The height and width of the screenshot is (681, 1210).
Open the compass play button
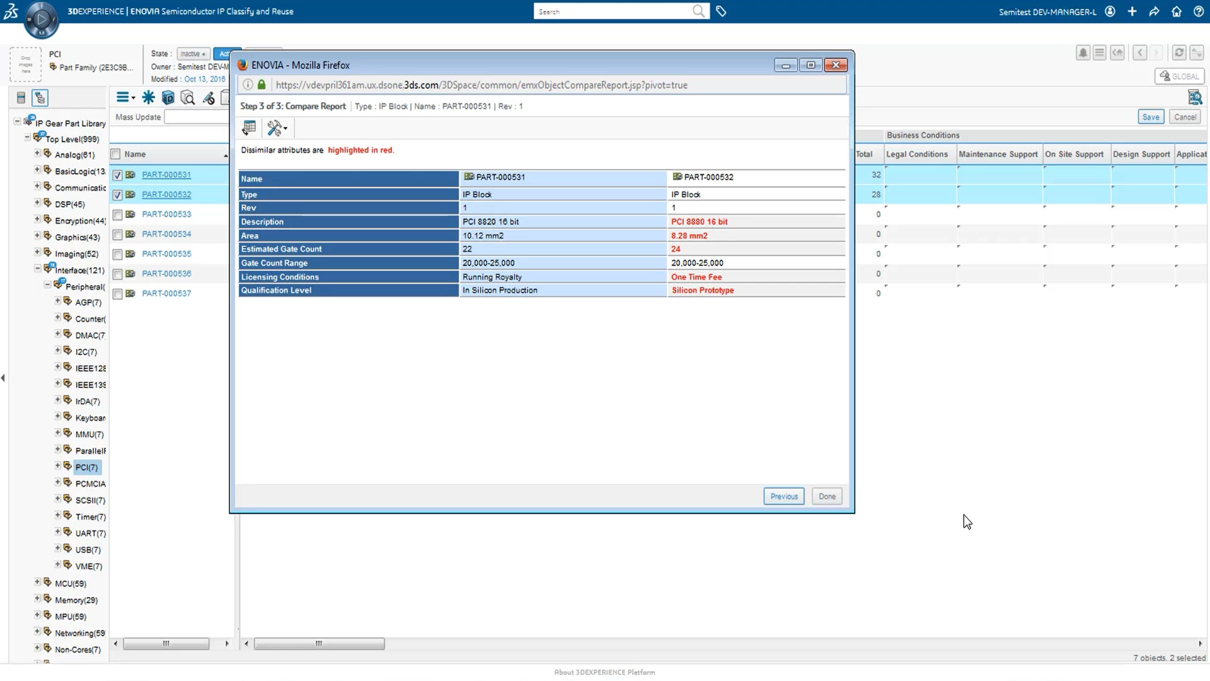point(42,19)
